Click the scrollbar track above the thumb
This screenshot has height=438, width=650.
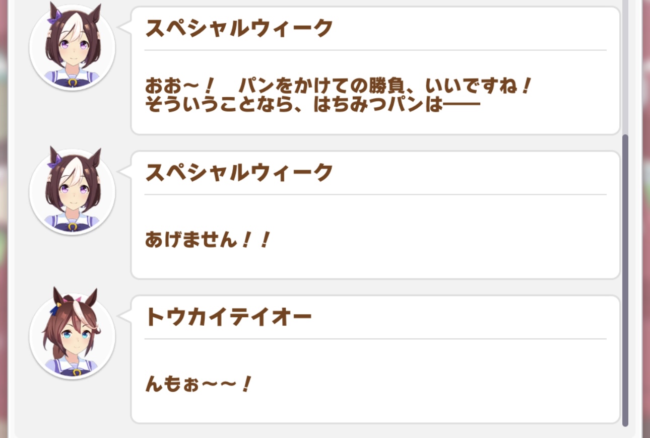pyautogui.click(x=625, y=65)
